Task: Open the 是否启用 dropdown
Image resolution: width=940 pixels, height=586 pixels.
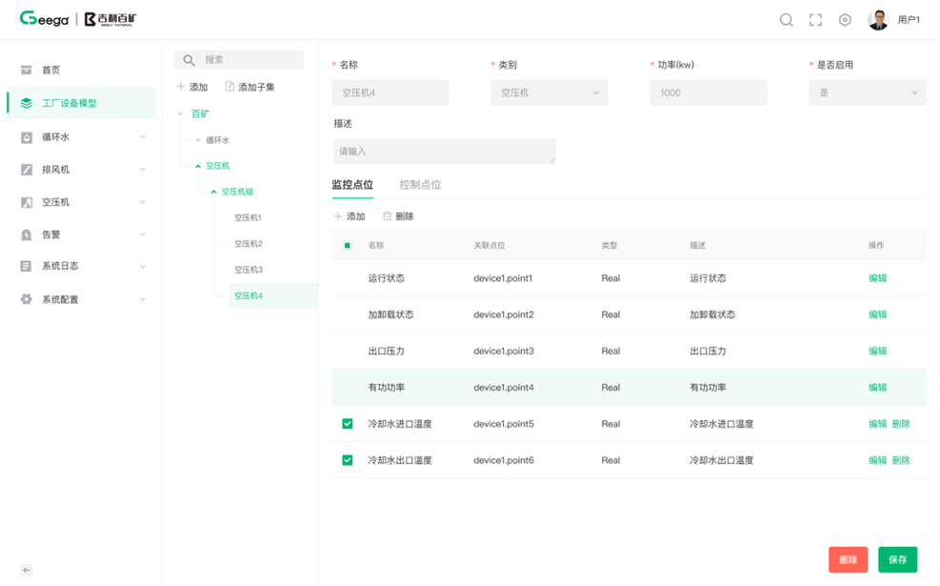Action: click(x=867, y=92)
